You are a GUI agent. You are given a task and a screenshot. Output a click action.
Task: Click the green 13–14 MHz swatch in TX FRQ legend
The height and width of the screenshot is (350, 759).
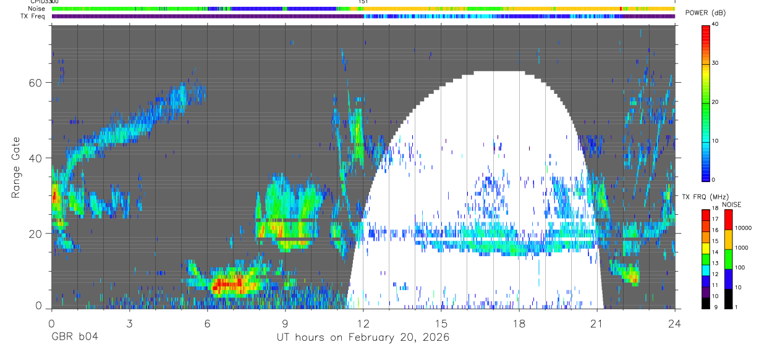pos(706,259)
